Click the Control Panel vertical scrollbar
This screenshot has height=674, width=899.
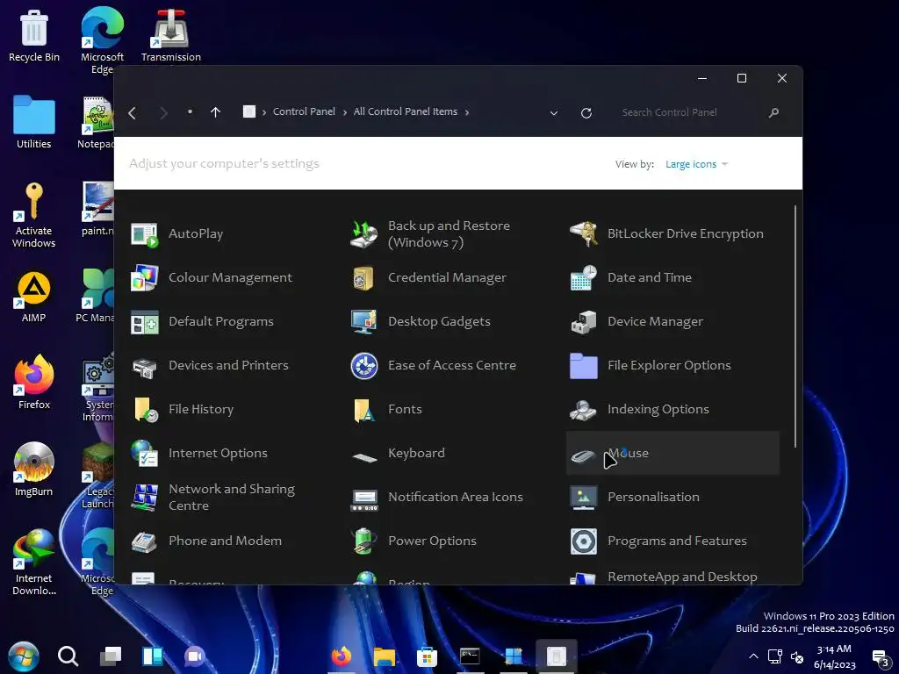pos(795,326)
